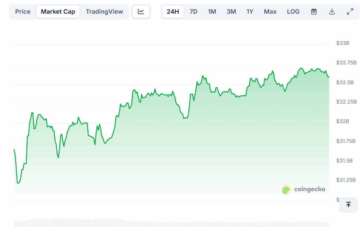Show Max time range
This screenshot has width=361, height=227.
[x=270, y=12]
